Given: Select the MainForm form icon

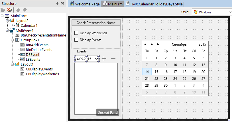Looking at the screenshot, I should tap(7, 16).
